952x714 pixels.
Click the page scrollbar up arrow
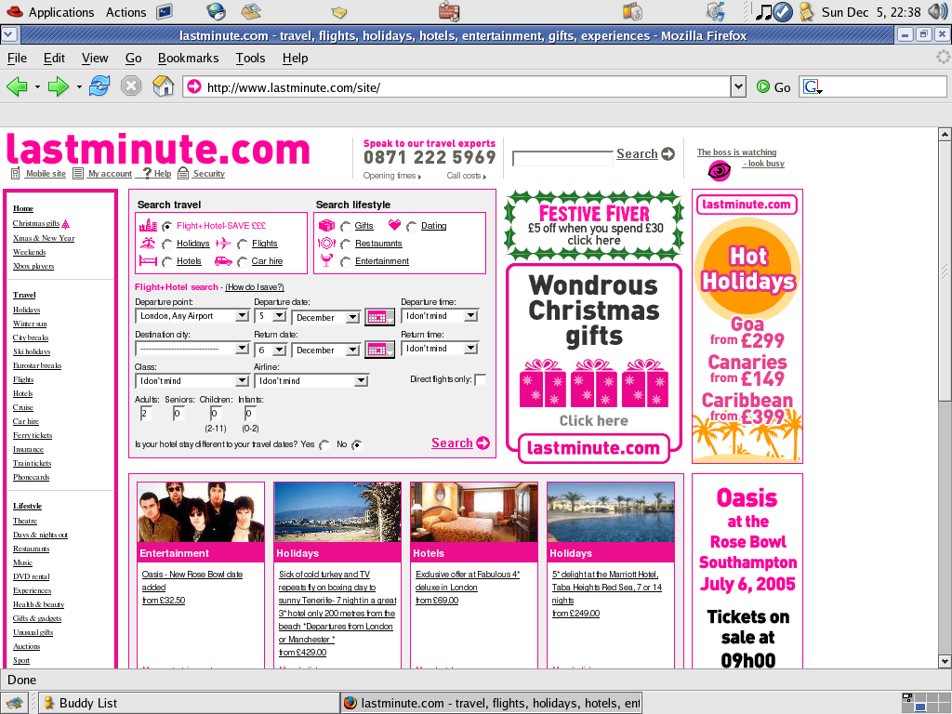945,134
